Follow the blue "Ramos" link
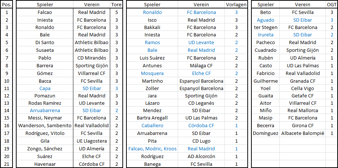The width and height of the screenshot is (338, 168). [x=152, y=43]
